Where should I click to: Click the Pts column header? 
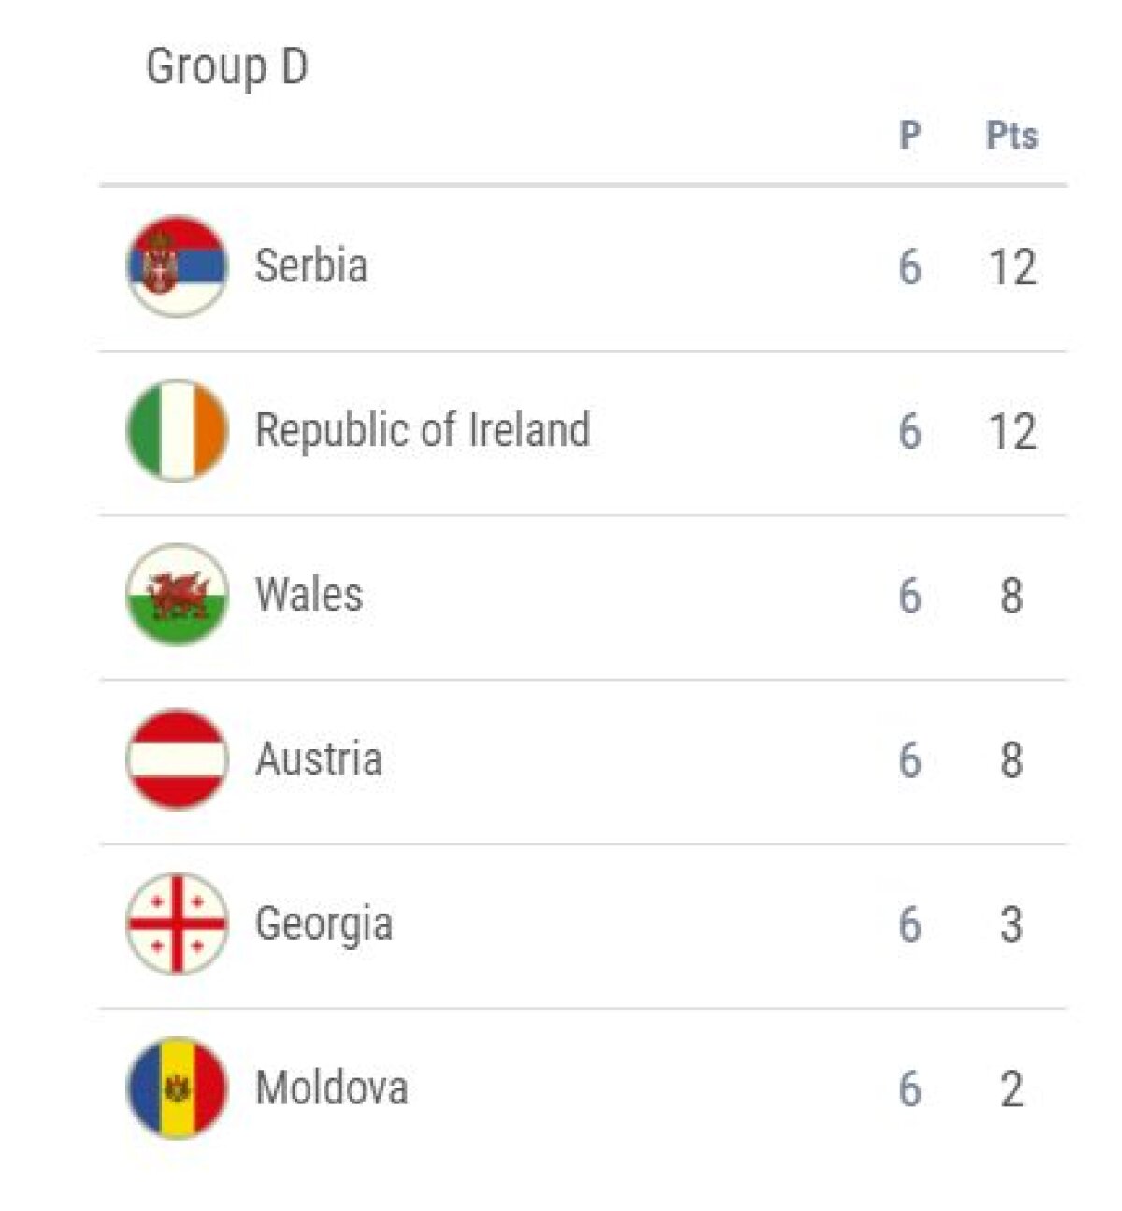pos(1012,136)
